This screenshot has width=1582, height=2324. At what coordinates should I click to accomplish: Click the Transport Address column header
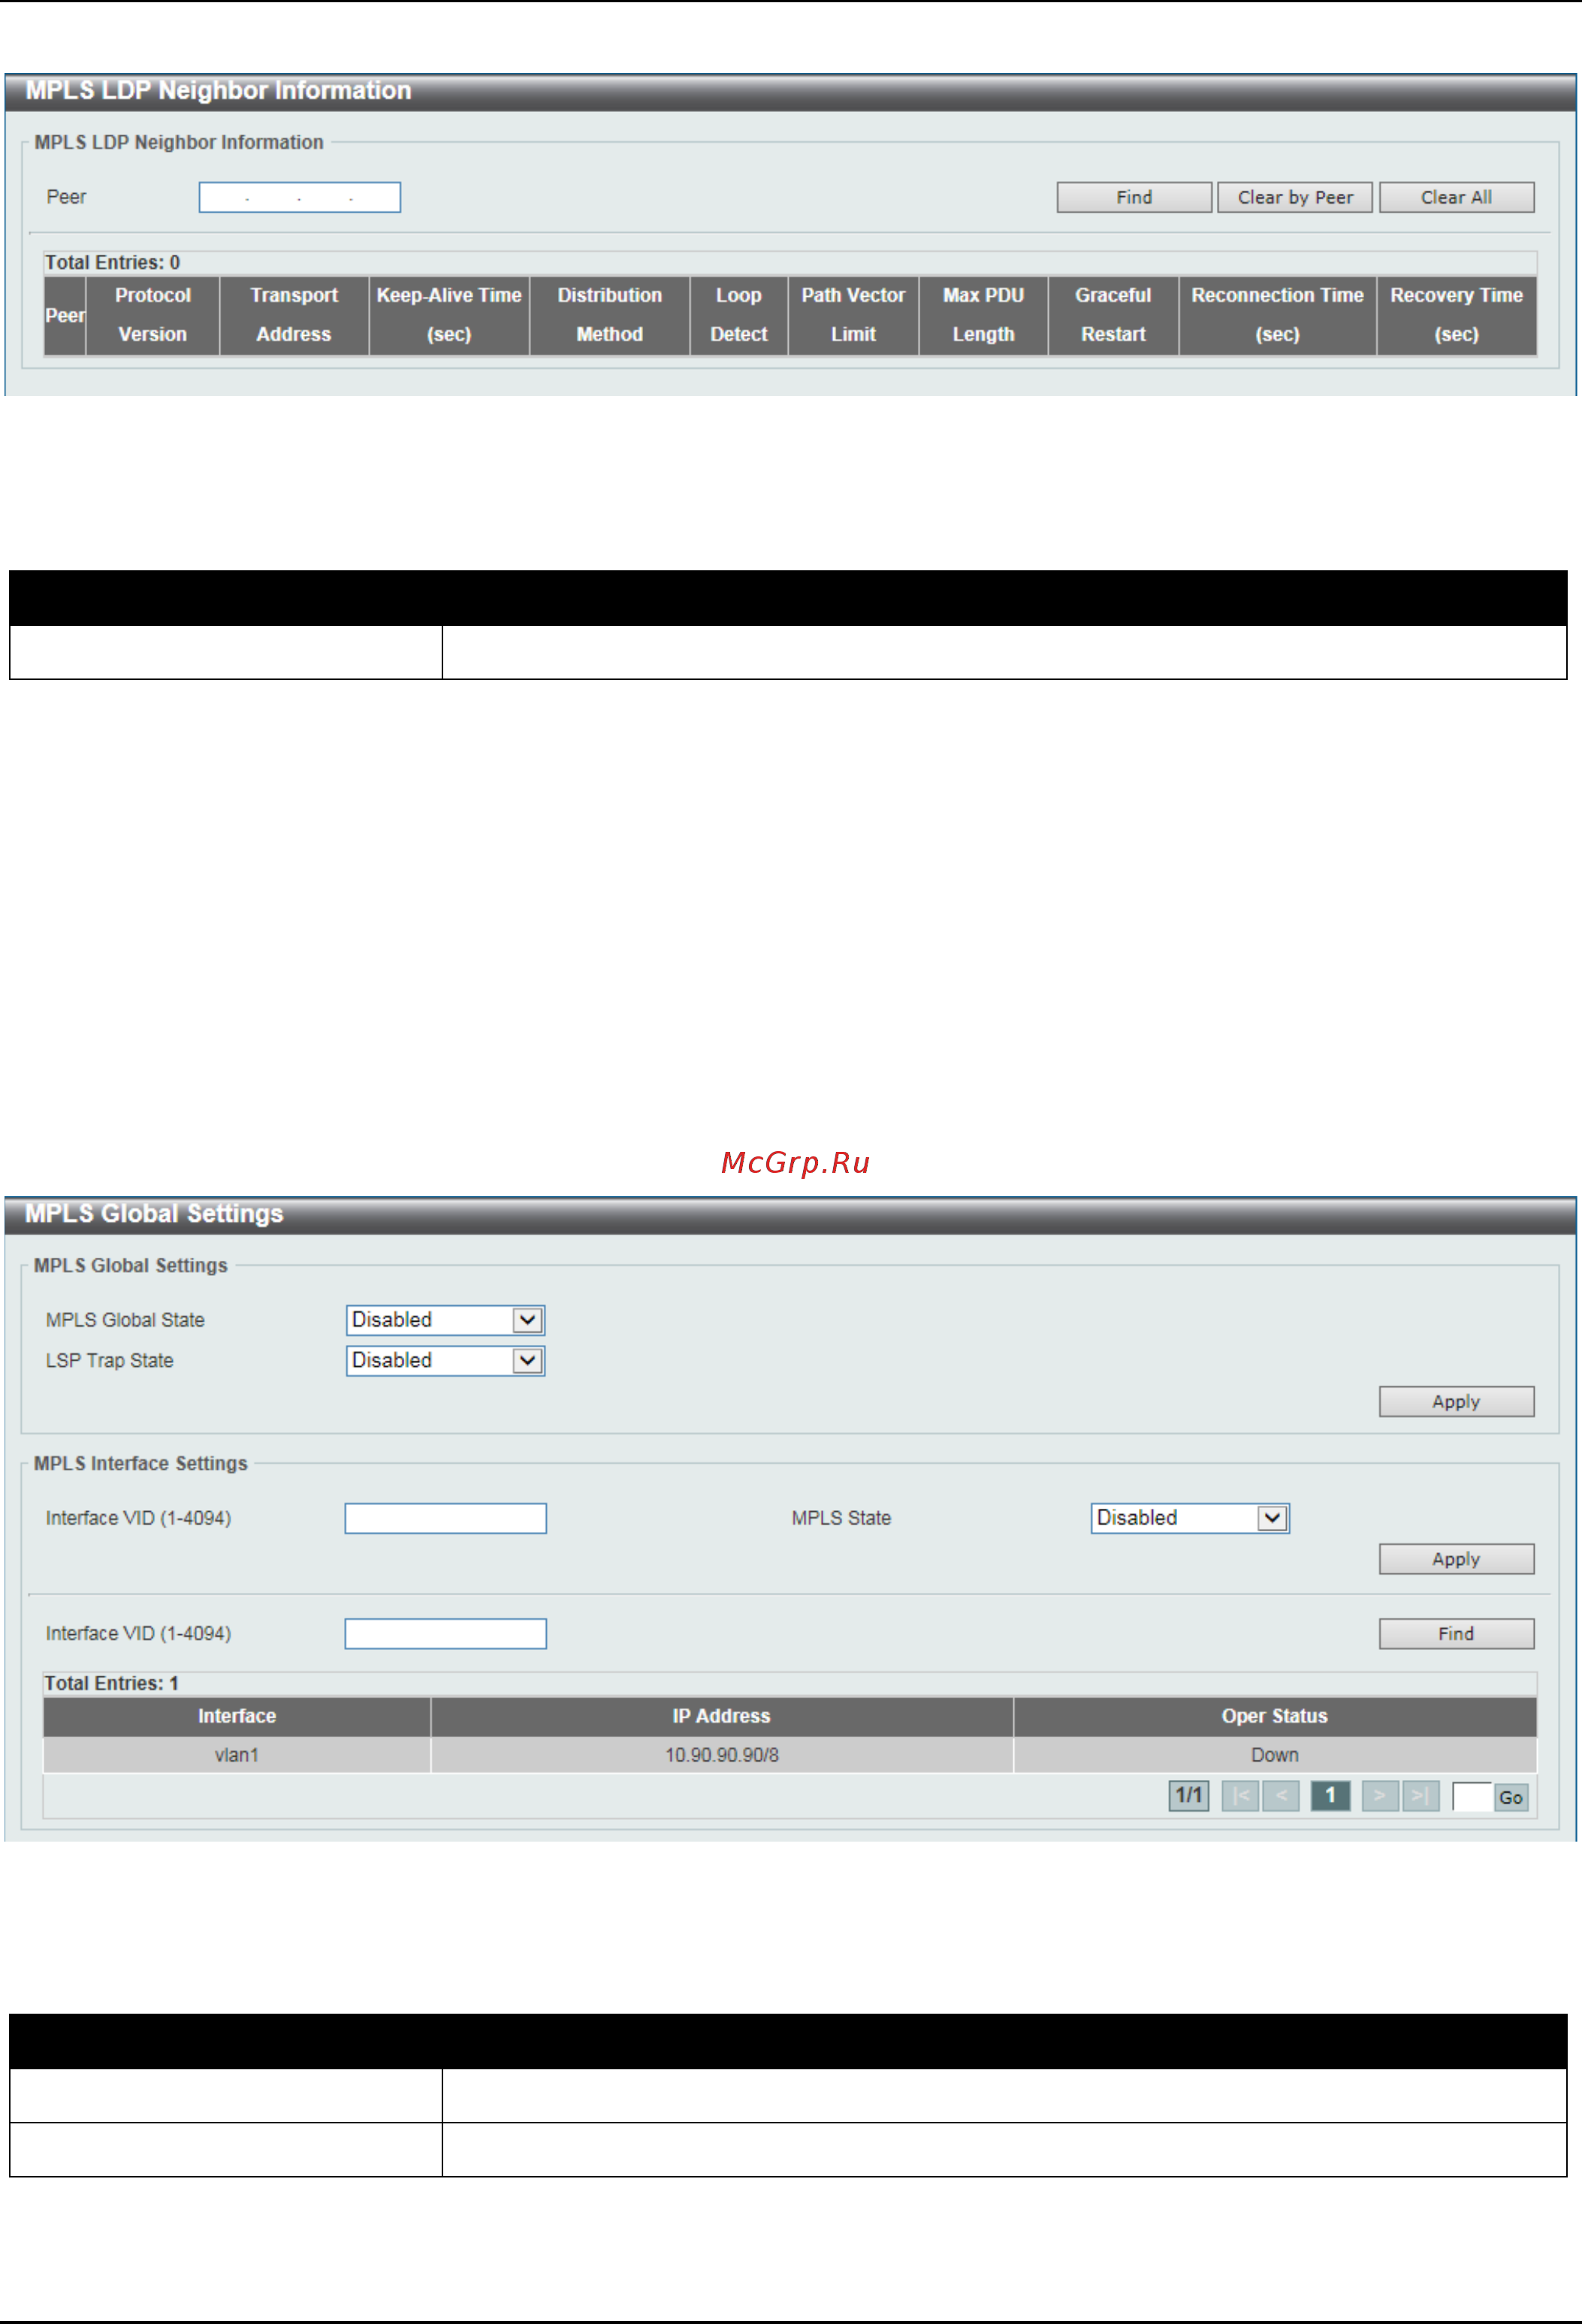click(294, 315)
